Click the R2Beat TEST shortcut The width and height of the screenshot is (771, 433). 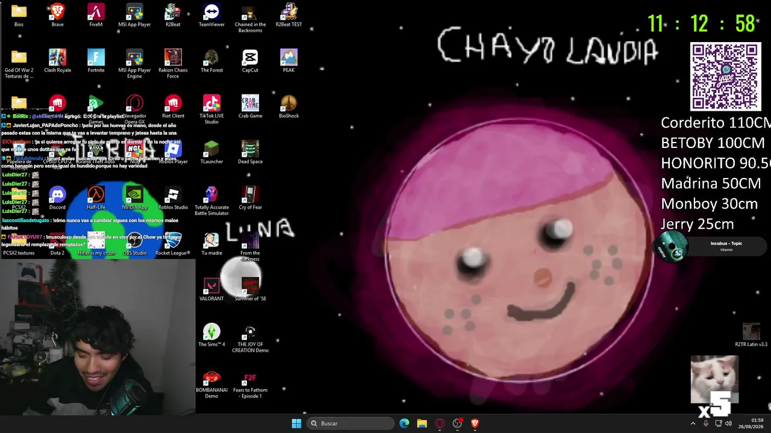coord(289,15)
